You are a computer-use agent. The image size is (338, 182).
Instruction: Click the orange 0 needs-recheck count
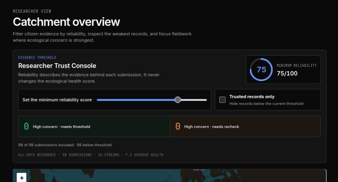(178, 126)
